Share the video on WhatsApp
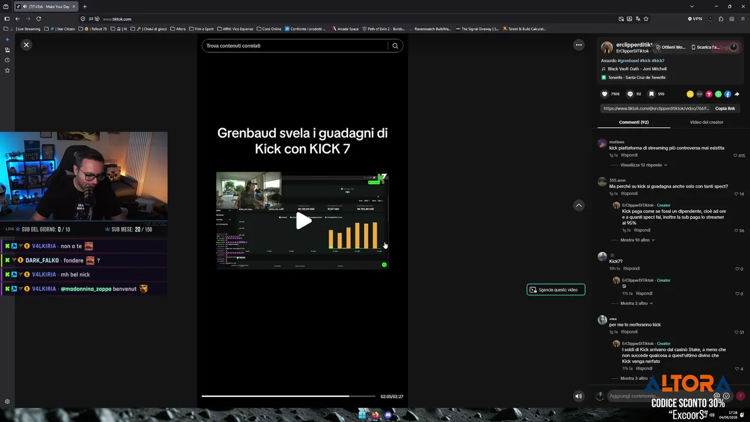Image resolution: width=750 pixels, height=422 pixels. pos(718,94)
